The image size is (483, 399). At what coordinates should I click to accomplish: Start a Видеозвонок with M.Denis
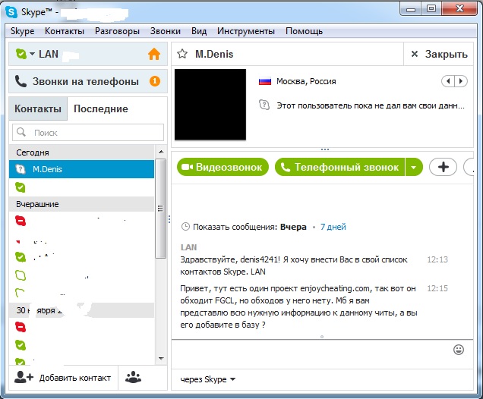coord(223,167)
